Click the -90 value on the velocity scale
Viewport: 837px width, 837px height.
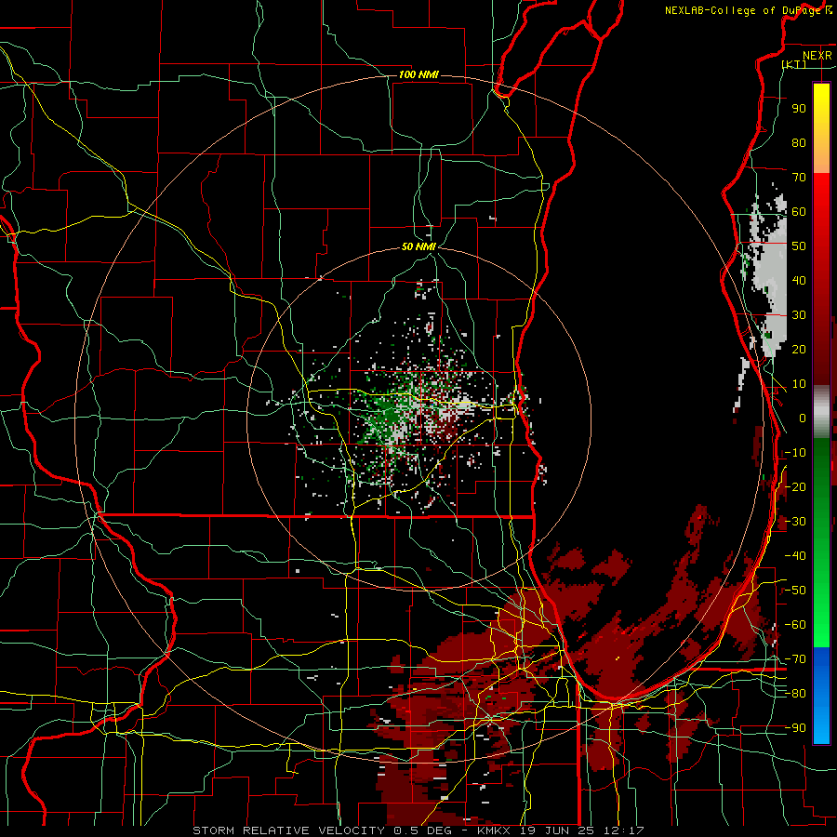pyautogui.click(x=795, y=728)
